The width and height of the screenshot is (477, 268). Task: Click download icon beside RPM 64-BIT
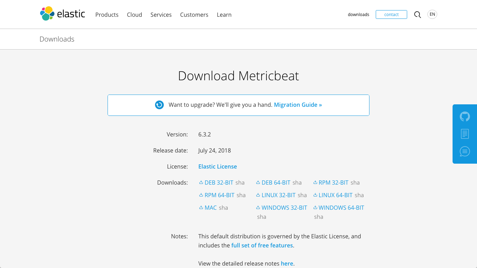pos(201,195)
